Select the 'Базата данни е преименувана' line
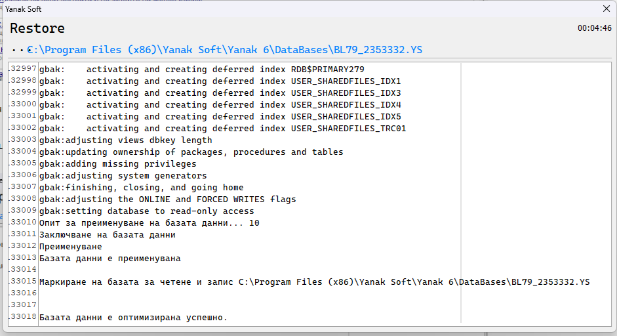 [x=109, y=259]
